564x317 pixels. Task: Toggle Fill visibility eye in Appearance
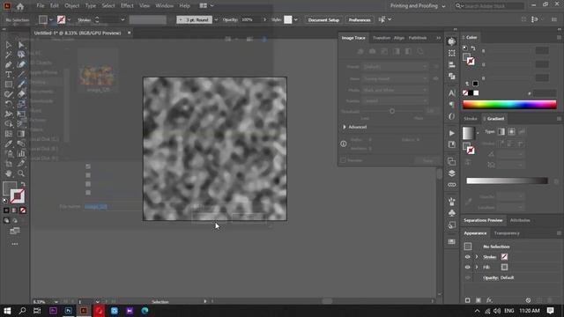click(468, 267)
